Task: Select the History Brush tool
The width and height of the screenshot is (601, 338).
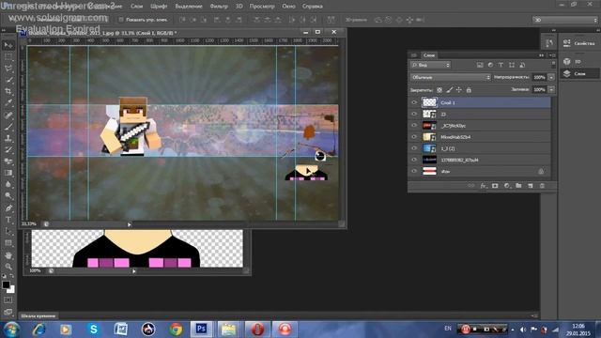Action: point(8,149)
